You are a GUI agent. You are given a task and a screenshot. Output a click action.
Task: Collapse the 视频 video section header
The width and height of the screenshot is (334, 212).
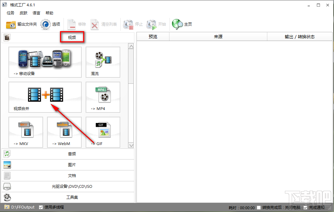point(68,37)
